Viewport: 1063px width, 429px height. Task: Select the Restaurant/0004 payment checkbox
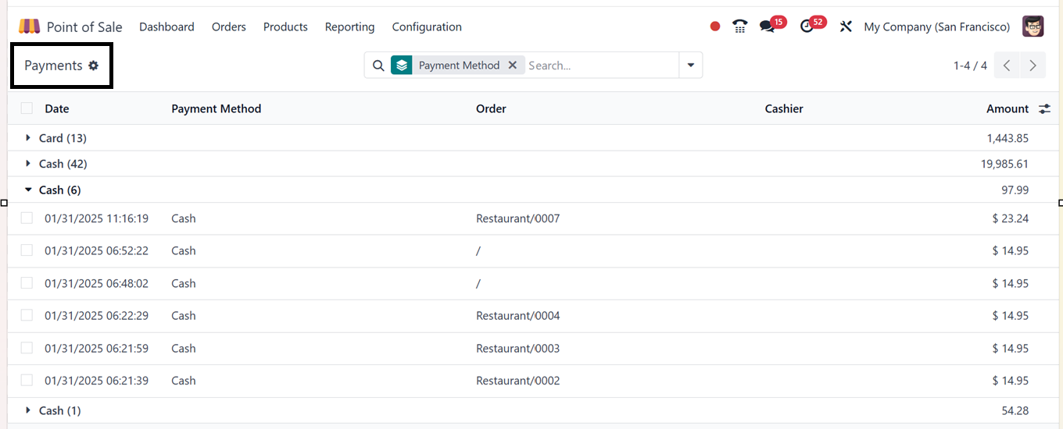[27, 315]
